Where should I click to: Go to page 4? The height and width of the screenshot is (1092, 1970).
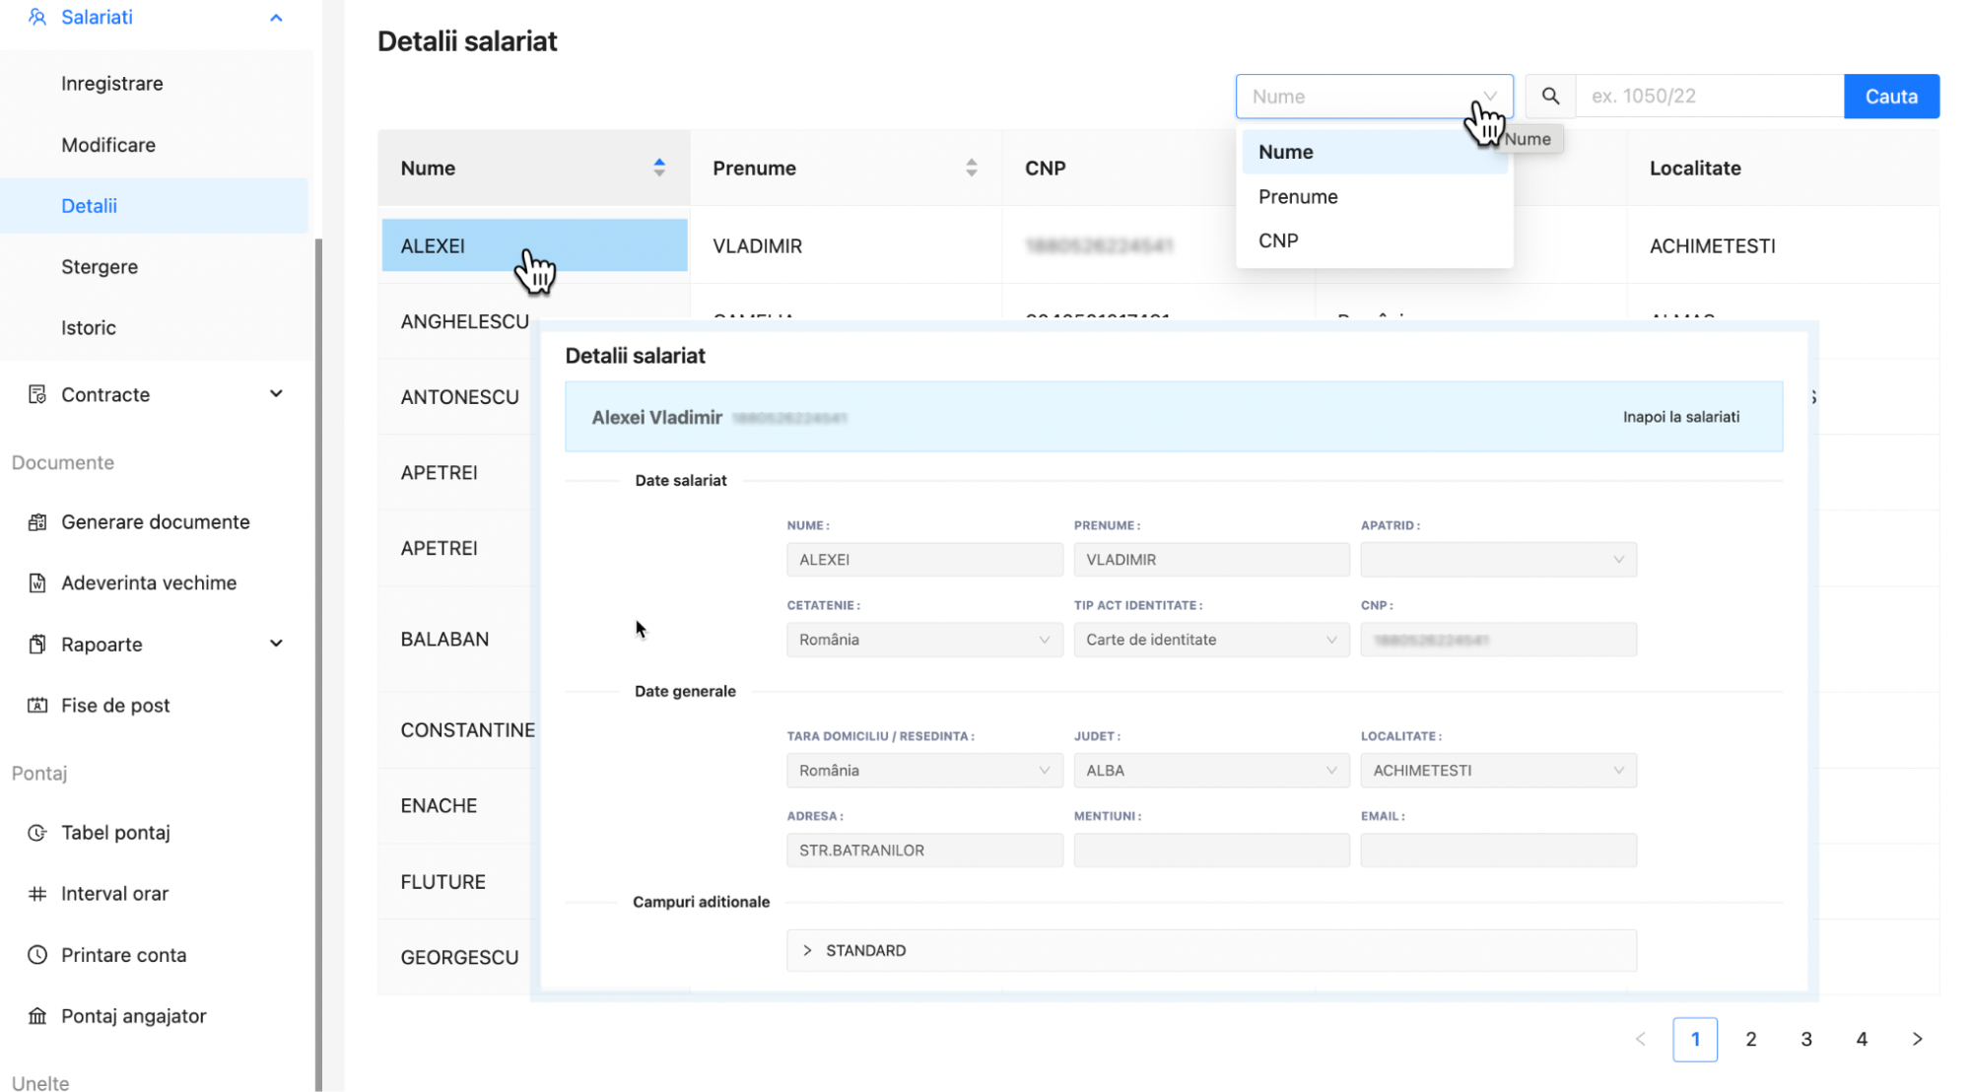(1862, 1039)
